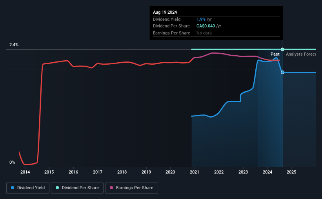Click the tooltip 'Earnings Per Share' row label
322x199 pixels.
tap(171, 33)
